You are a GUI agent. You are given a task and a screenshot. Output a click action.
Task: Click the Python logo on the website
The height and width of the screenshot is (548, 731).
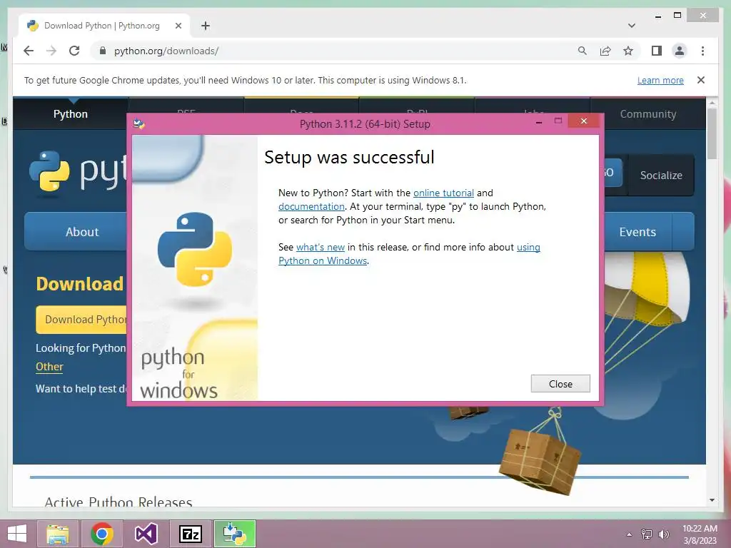click(77, 171)
